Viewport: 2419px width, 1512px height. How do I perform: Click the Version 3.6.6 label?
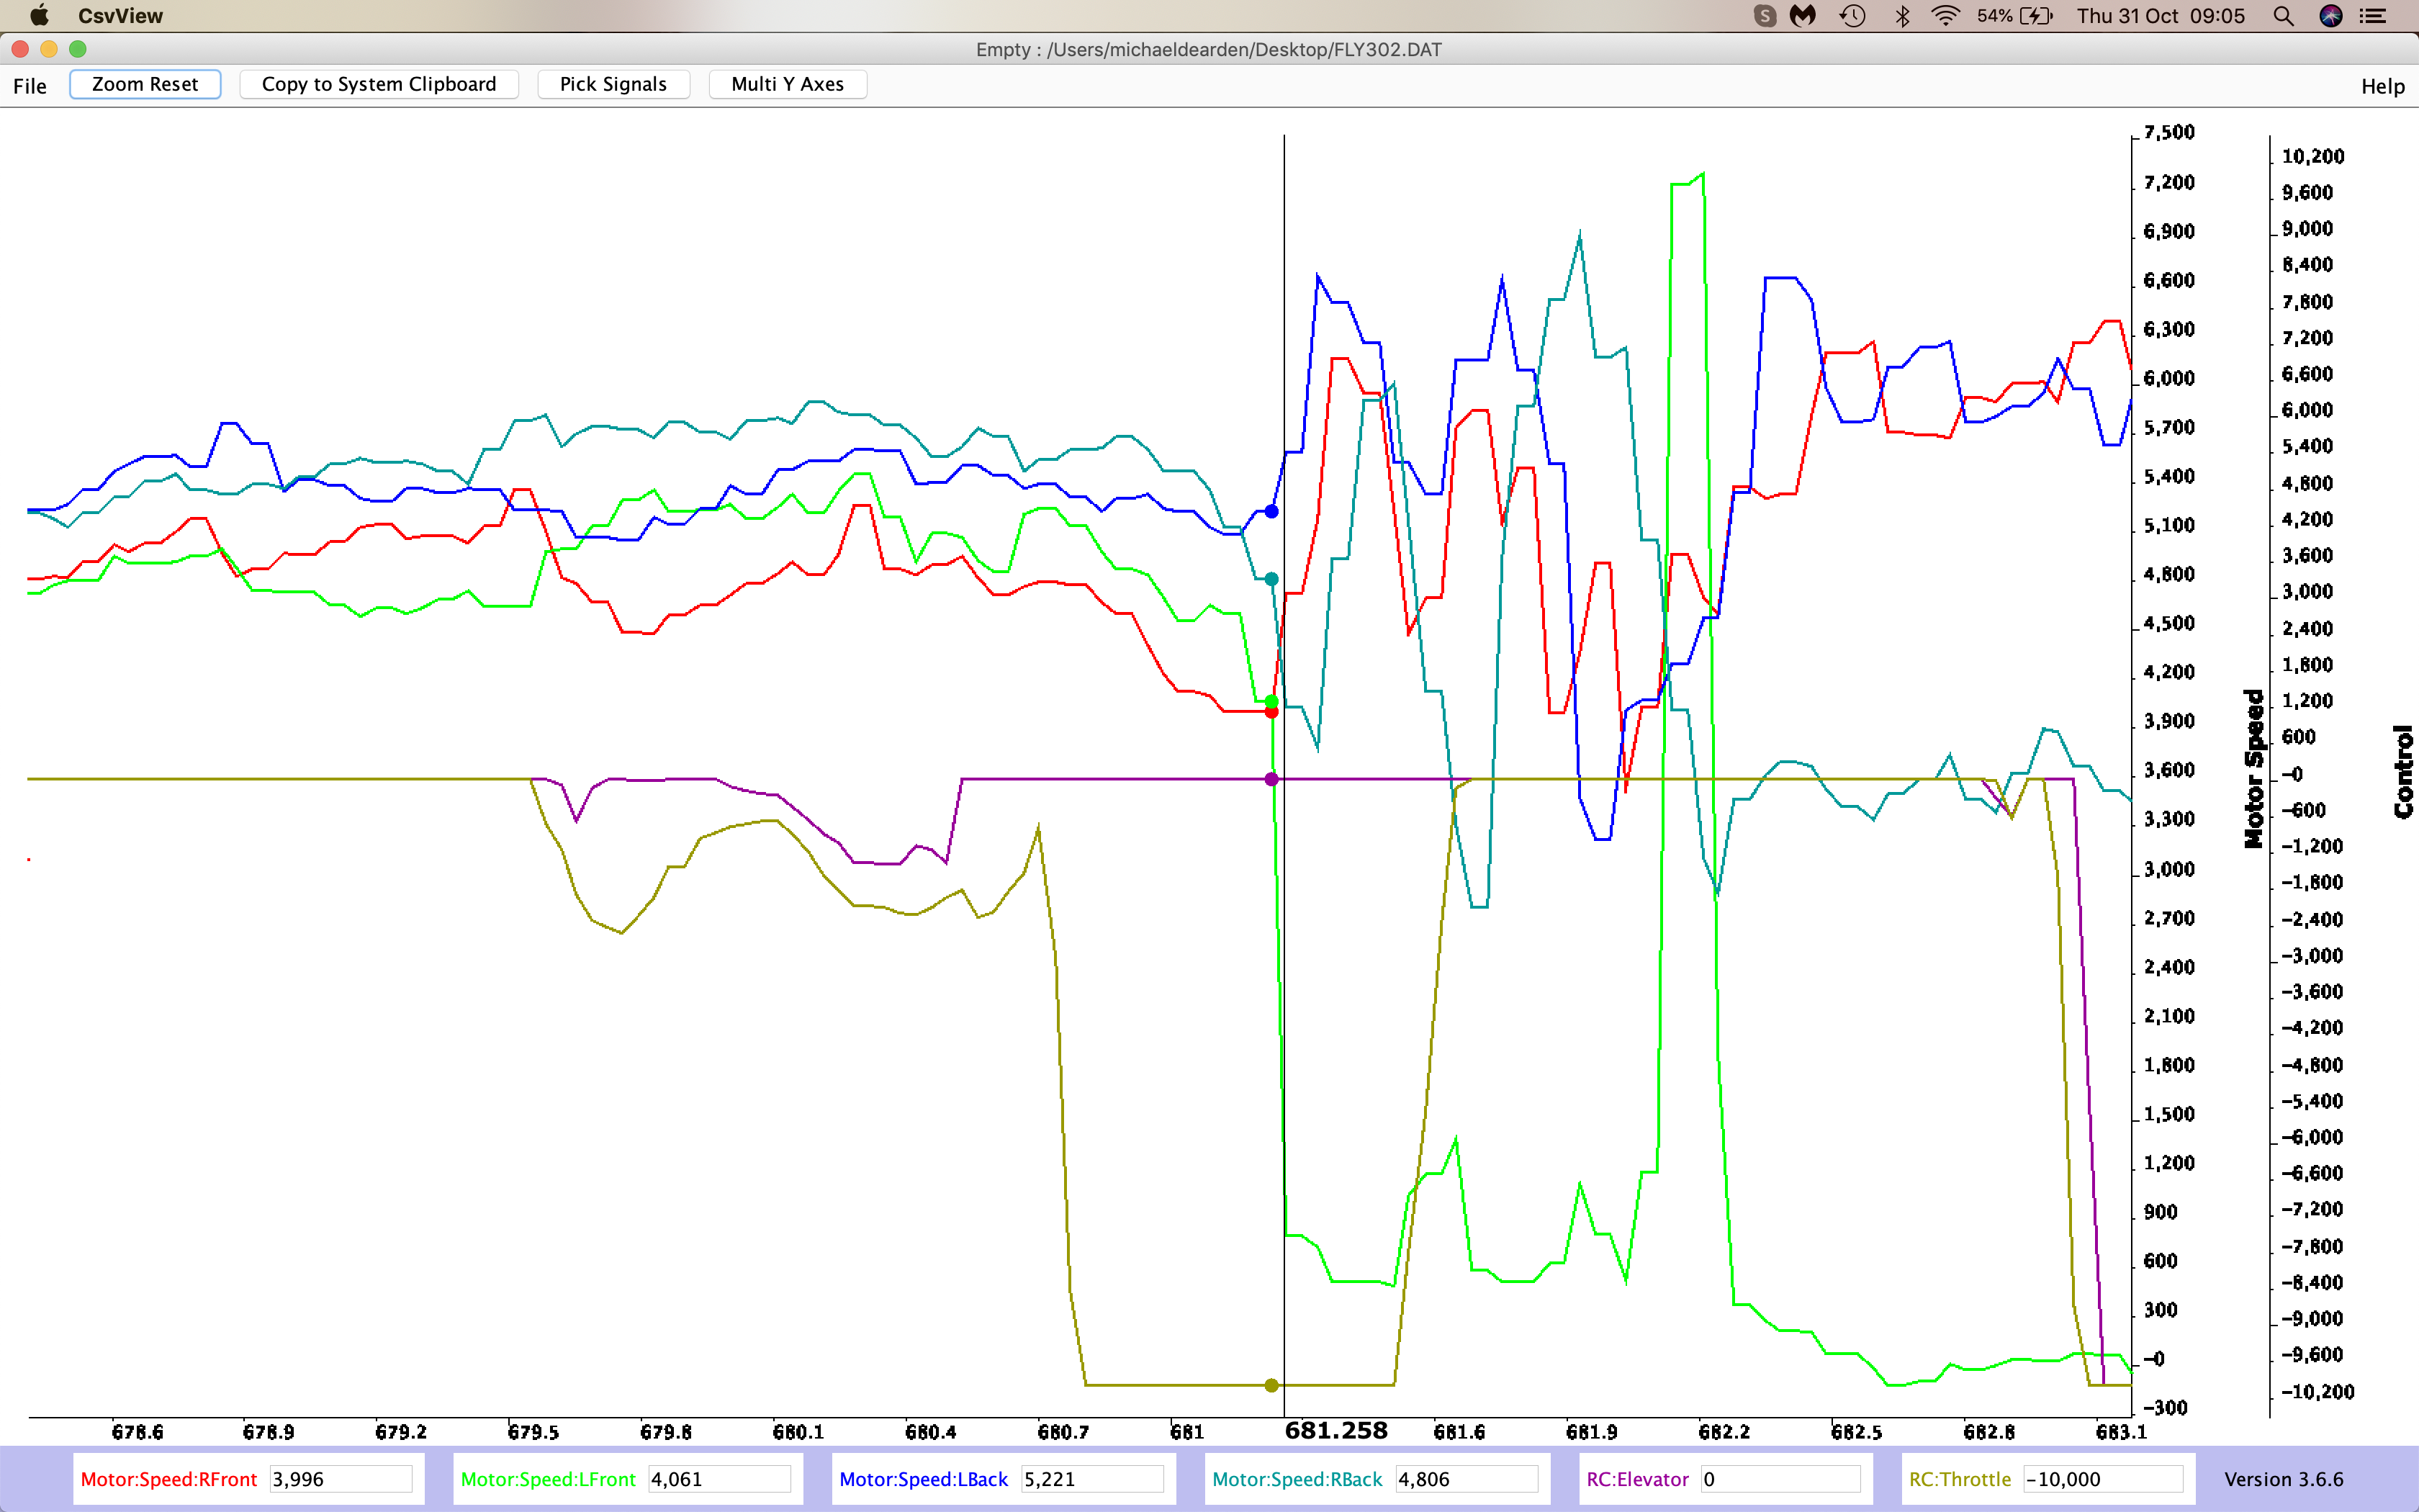pyautogui.click(x=2283, y=1479)
